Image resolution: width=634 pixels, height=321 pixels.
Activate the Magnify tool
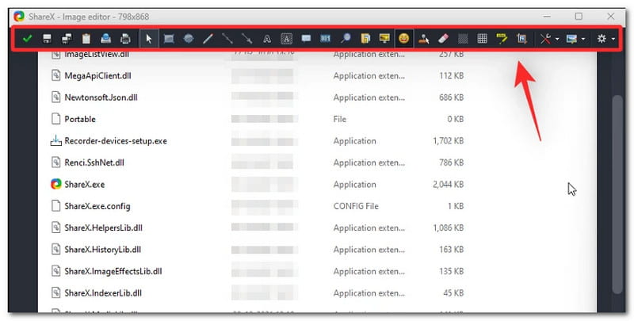346,39
